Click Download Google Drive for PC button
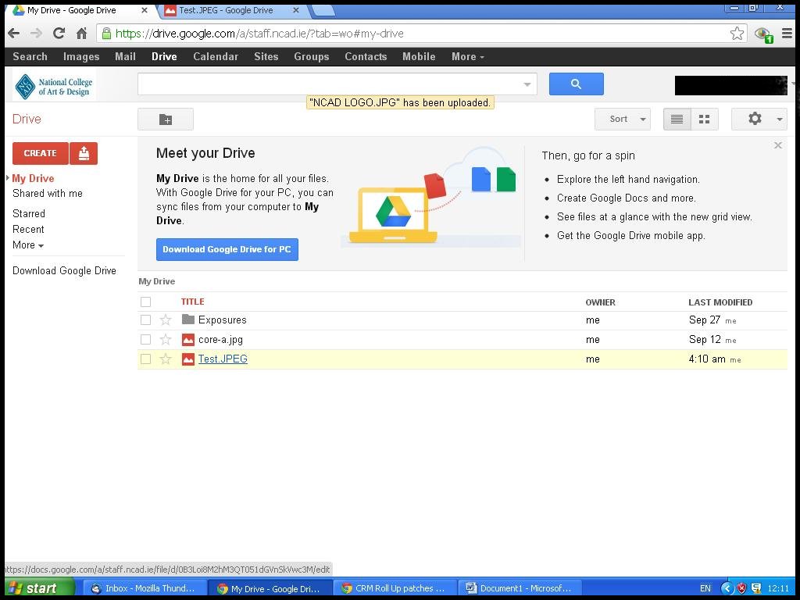The image size is (800, 600). click(227, 249)
